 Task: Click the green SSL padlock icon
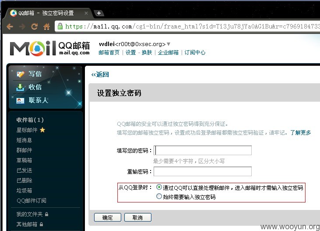click(60, 26)
